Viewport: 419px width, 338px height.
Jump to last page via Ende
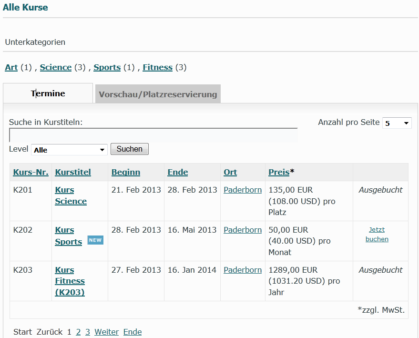pos(133,332)
